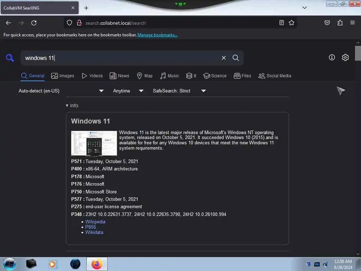Open the extensions puzzle icon

(x=340, y=23)
